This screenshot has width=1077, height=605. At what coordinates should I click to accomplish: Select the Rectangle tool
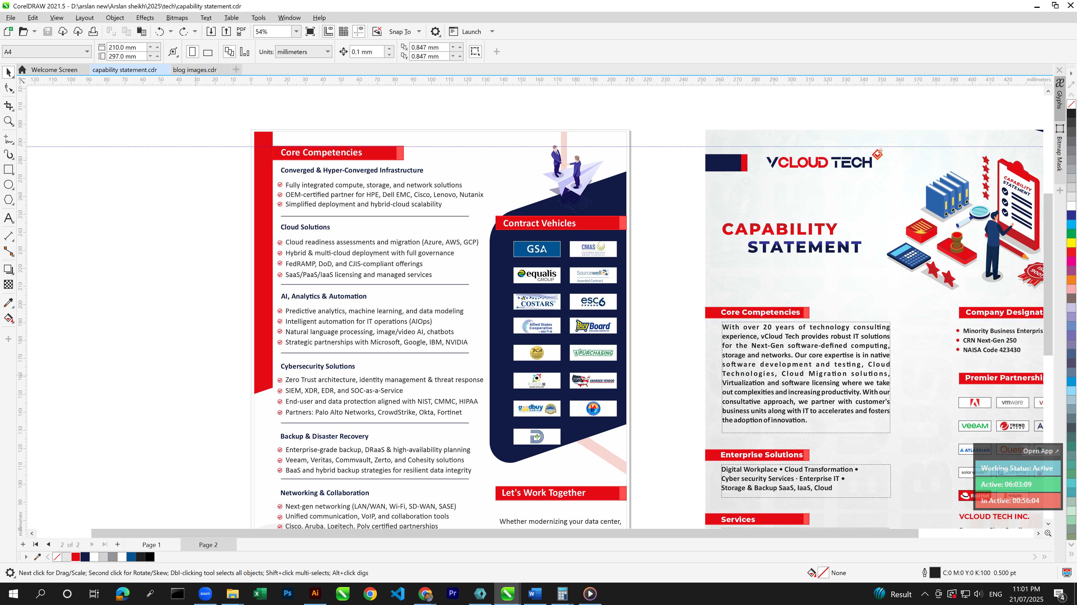coord(8,169)
